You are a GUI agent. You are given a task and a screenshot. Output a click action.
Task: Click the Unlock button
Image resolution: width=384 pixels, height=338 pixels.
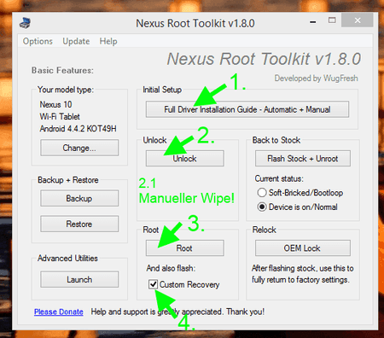185,159
